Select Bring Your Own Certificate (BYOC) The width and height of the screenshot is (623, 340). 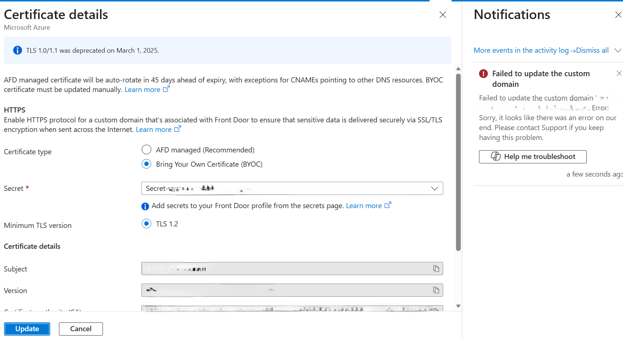(x=147, y=164)
